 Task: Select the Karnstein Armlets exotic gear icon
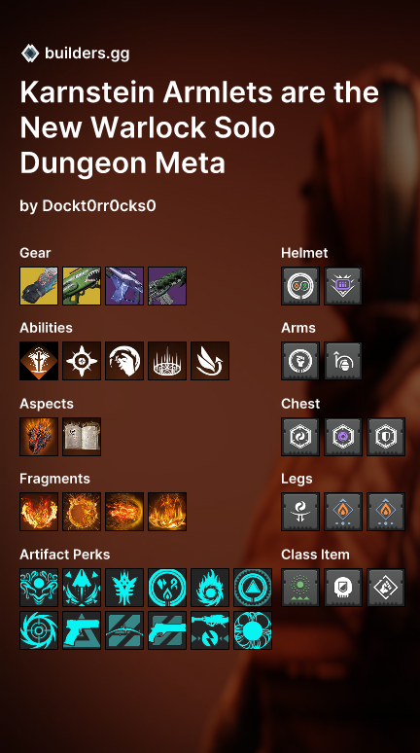point(39,286)
